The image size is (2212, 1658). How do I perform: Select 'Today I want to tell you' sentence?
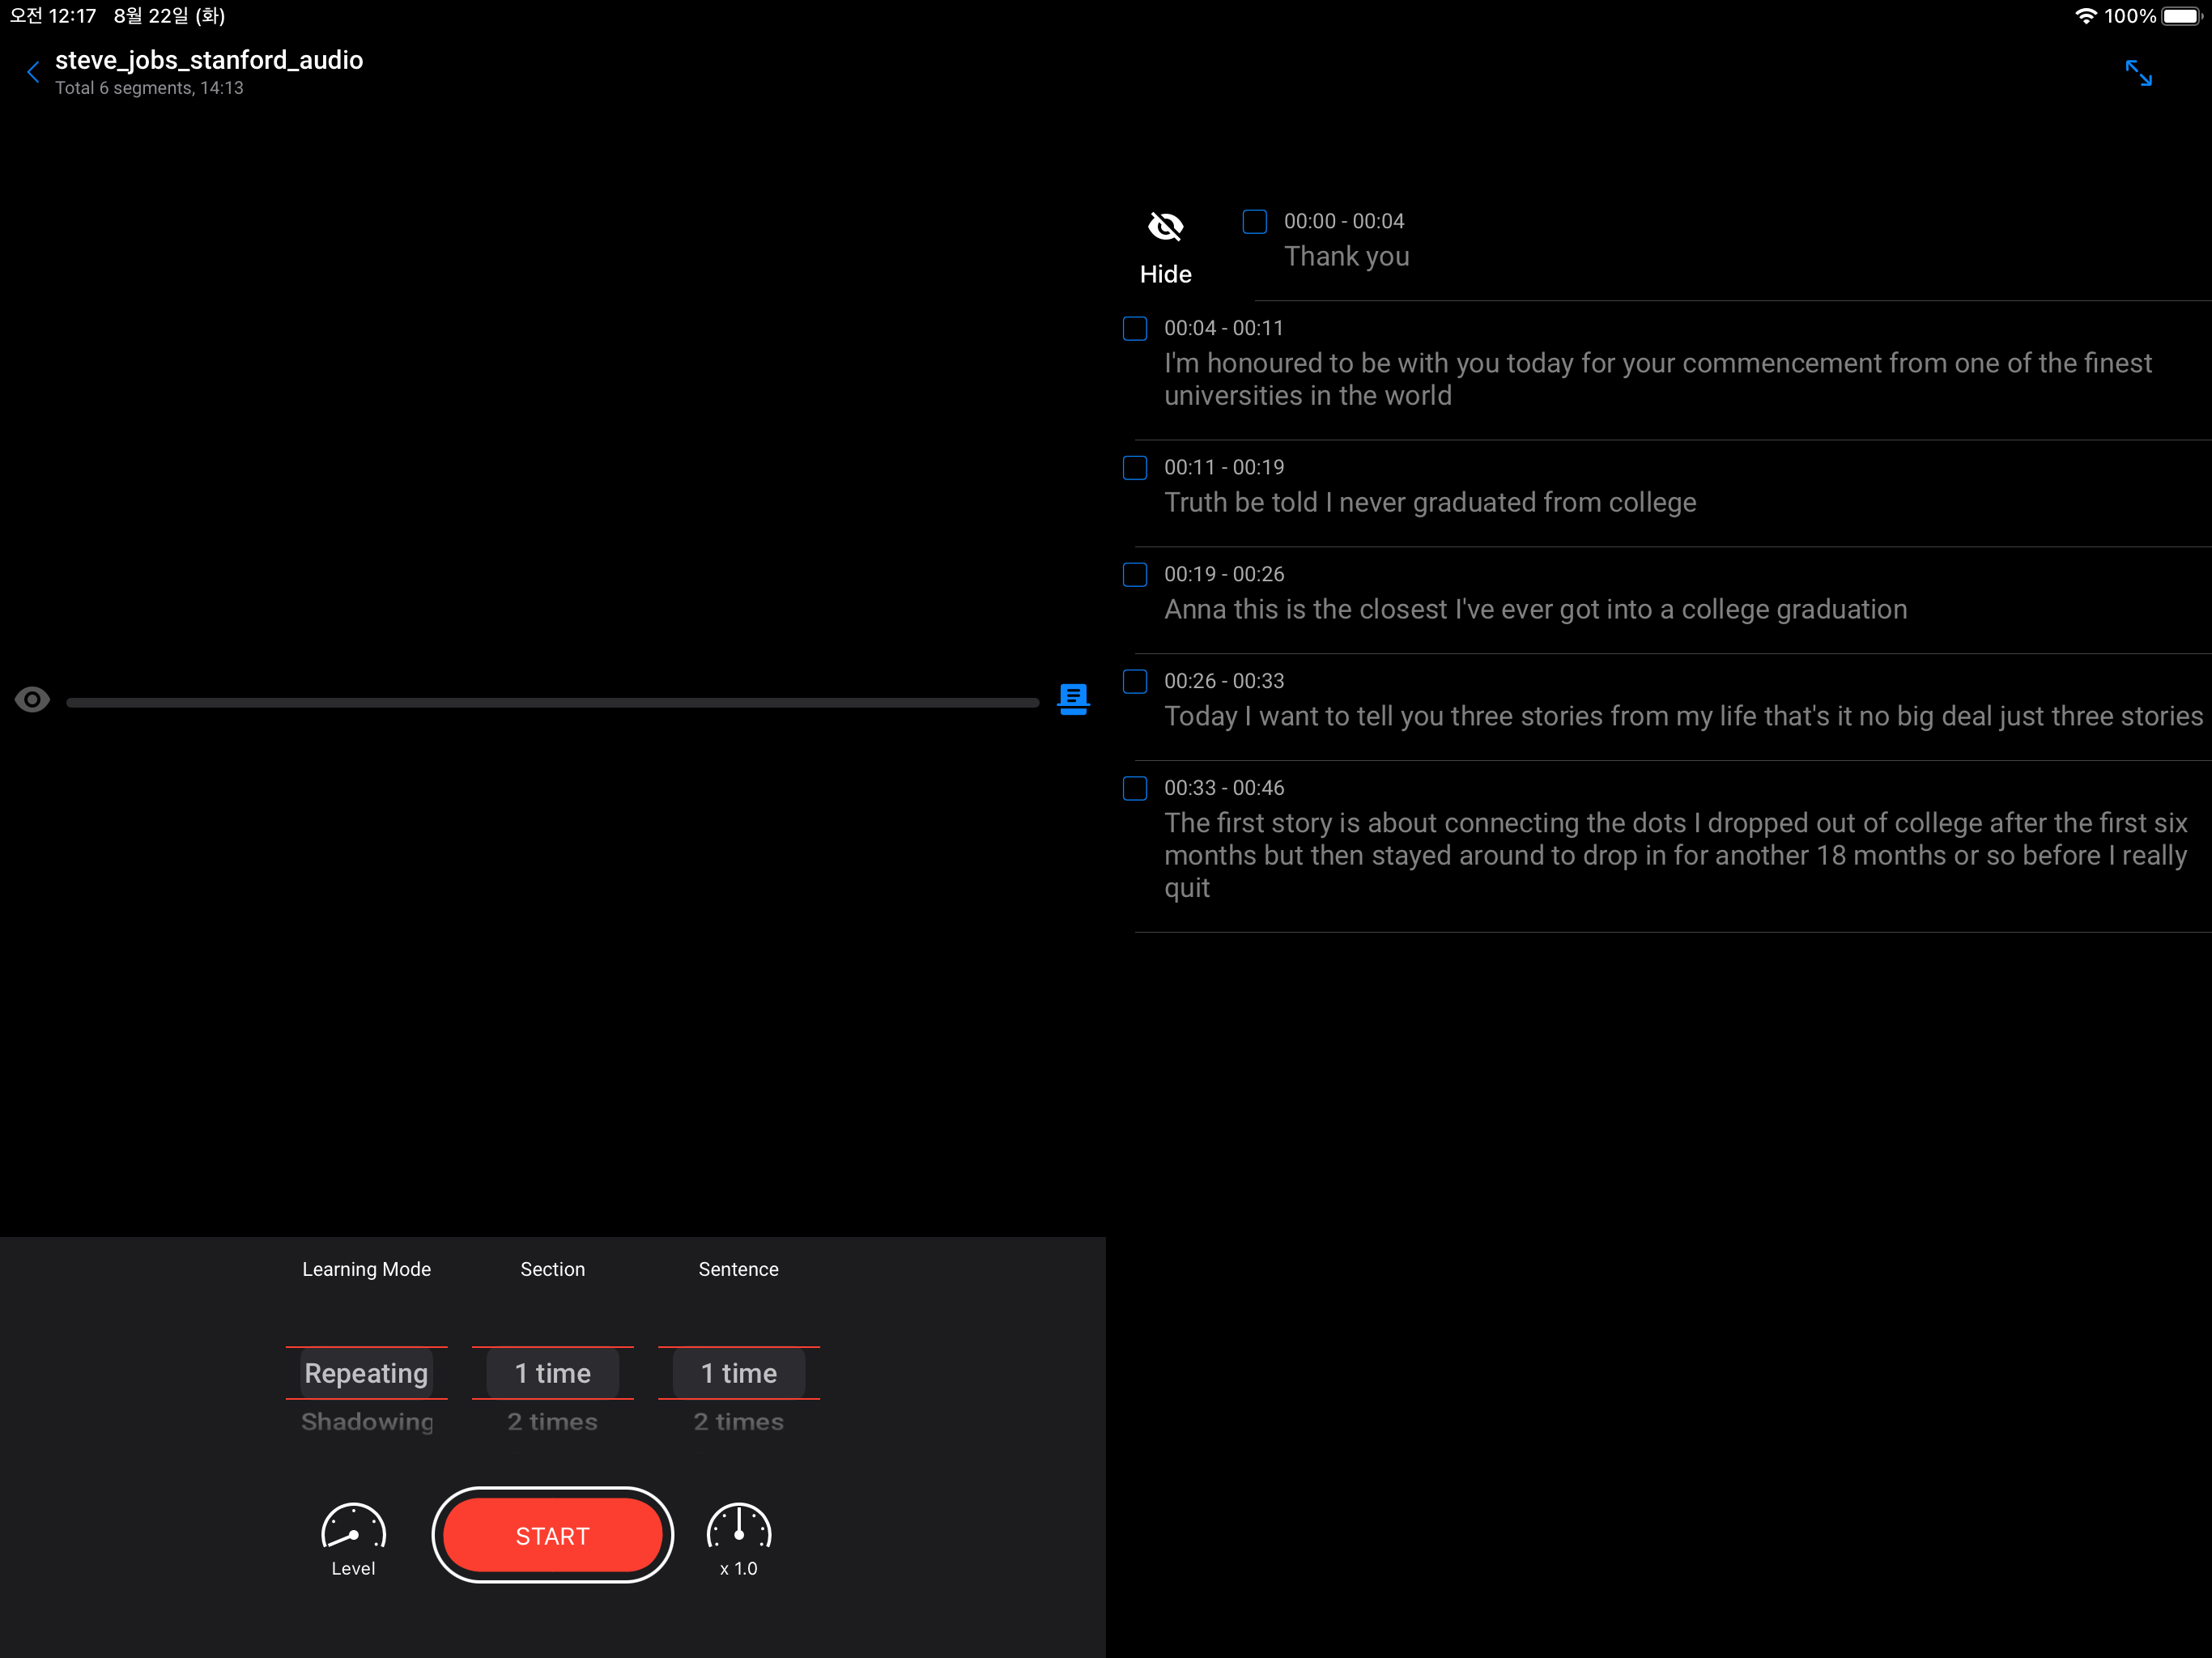tap(1683, 716)
